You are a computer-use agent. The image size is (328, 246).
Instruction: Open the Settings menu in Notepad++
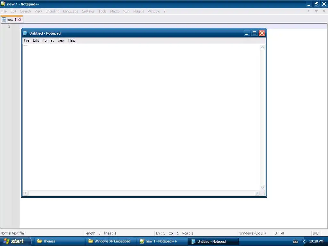[x=88, y=11]
